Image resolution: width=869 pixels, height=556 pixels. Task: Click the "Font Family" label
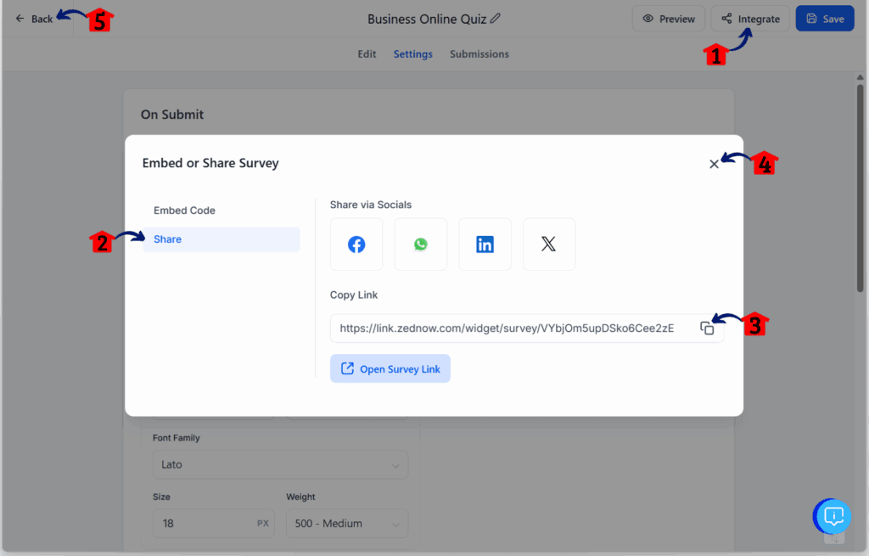(177, 438)
